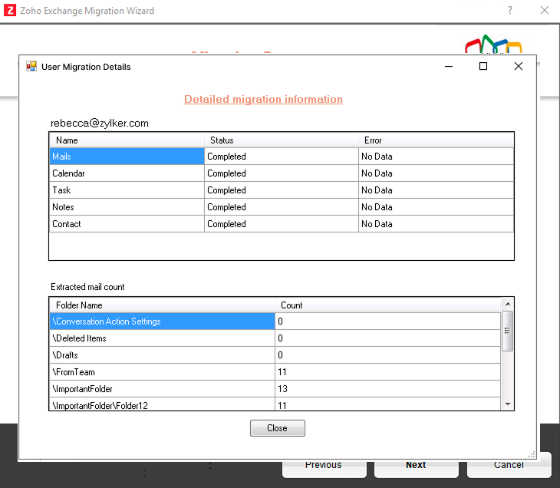Screen dimensions: 560x488
Task: Select the \Drafts folder row
Action: point(275,354)
